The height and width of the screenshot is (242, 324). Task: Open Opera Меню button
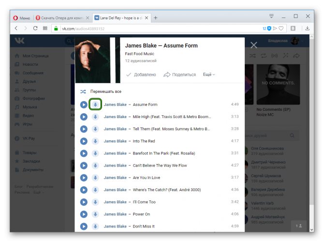point(22,18)
